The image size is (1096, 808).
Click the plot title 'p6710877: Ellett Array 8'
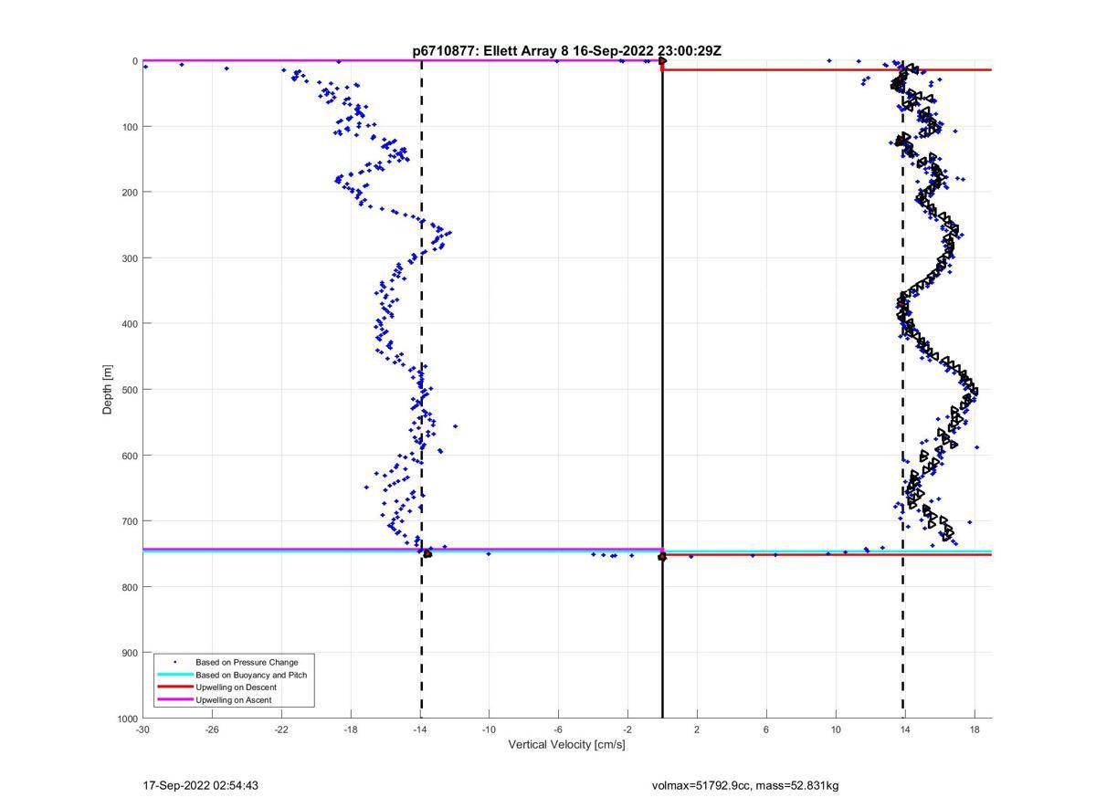coord(490,51)
